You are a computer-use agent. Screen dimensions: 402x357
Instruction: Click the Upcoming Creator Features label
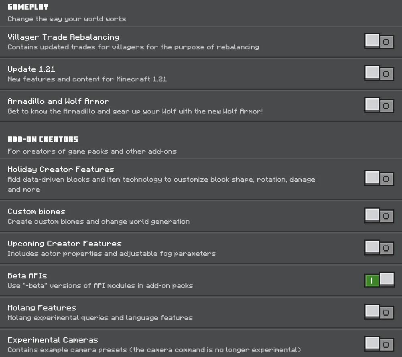click(64, 244)
